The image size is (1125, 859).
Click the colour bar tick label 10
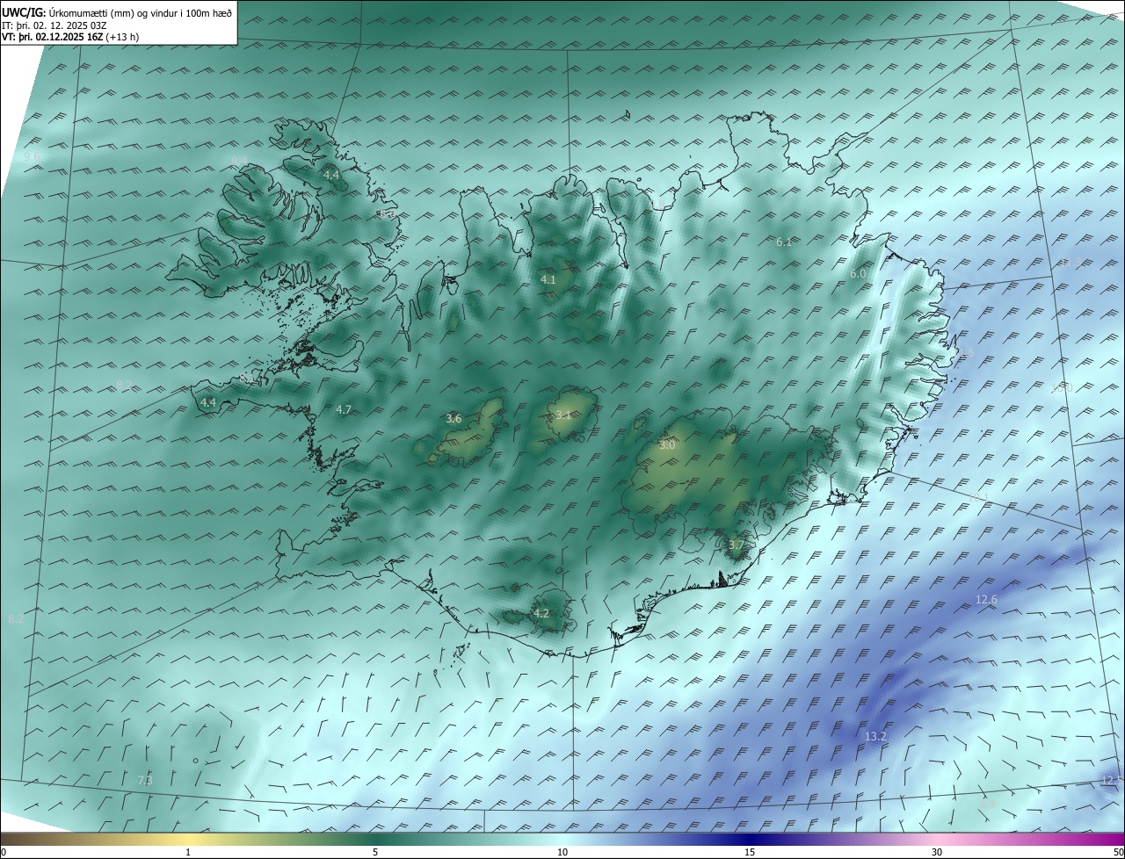click(562, 852)
